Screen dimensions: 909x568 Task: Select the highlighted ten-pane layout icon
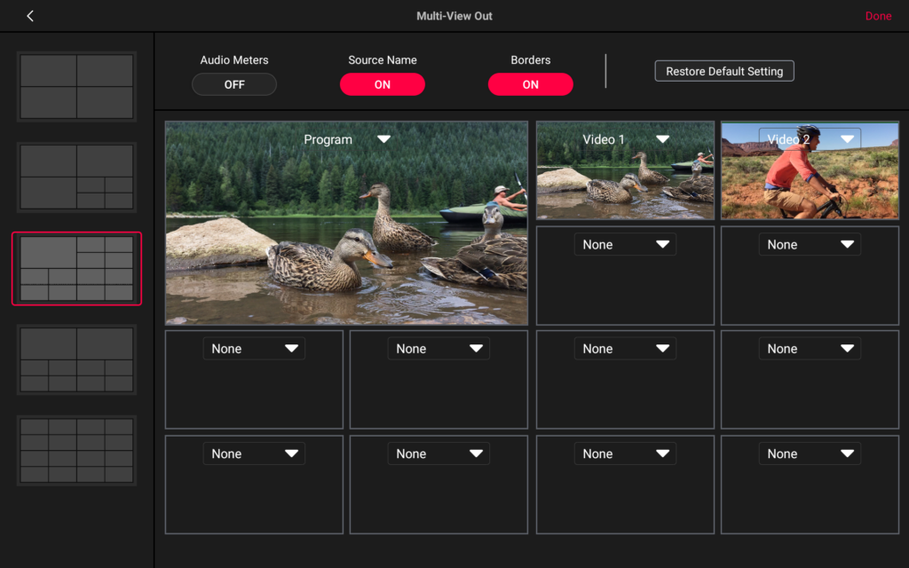pyautogui.click(x=76, y=269)
